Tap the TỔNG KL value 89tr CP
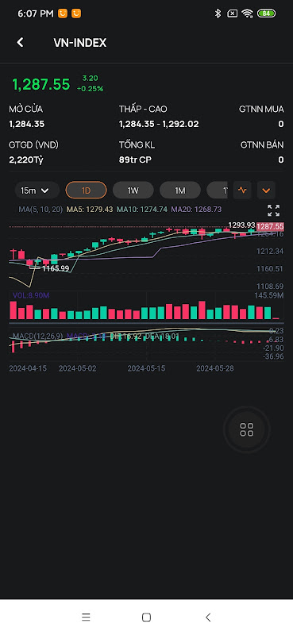293x635 pixels. 135,160
